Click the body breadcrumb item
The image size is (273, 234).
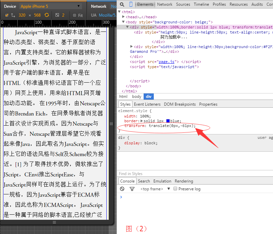(137, 97)
